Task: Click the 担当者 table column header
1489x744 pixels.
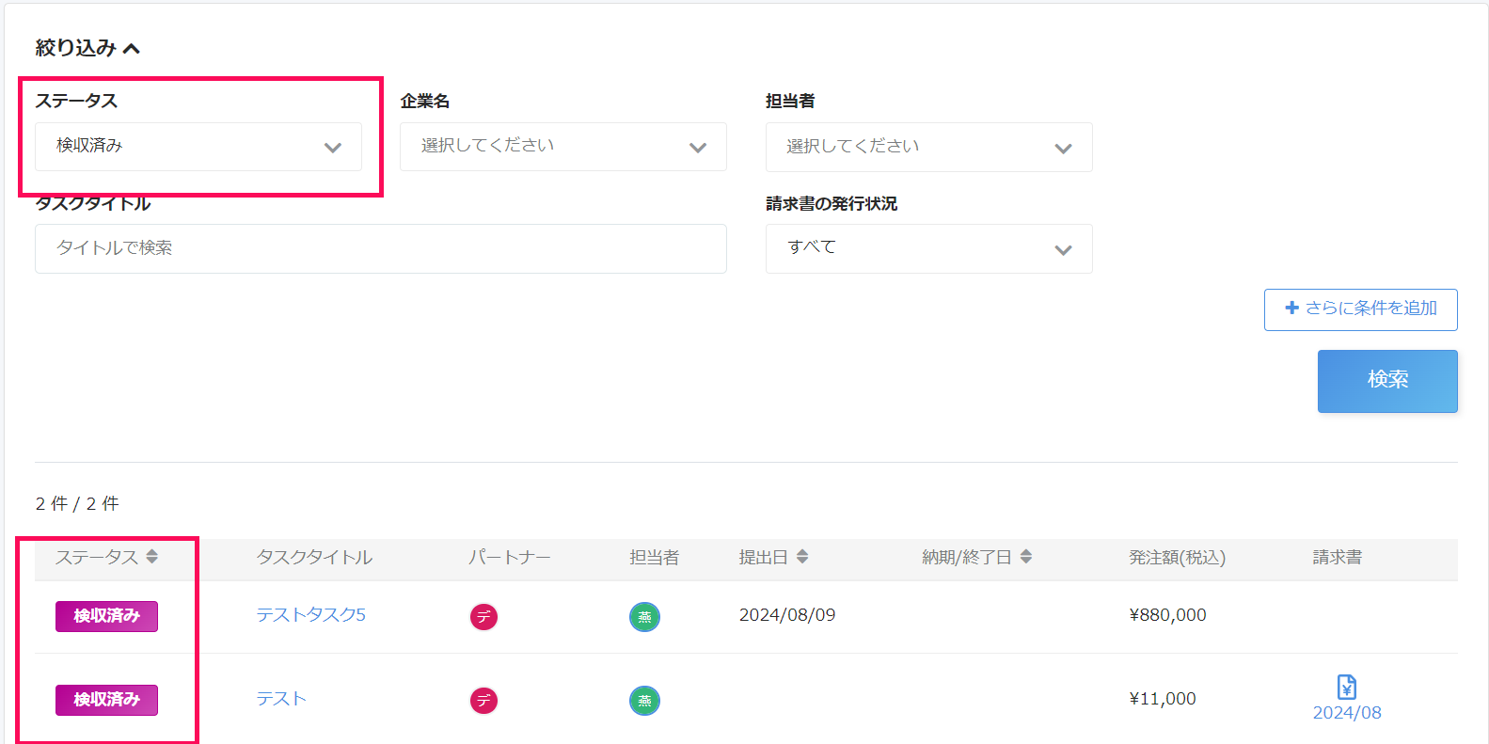Action: coord(654,558)
